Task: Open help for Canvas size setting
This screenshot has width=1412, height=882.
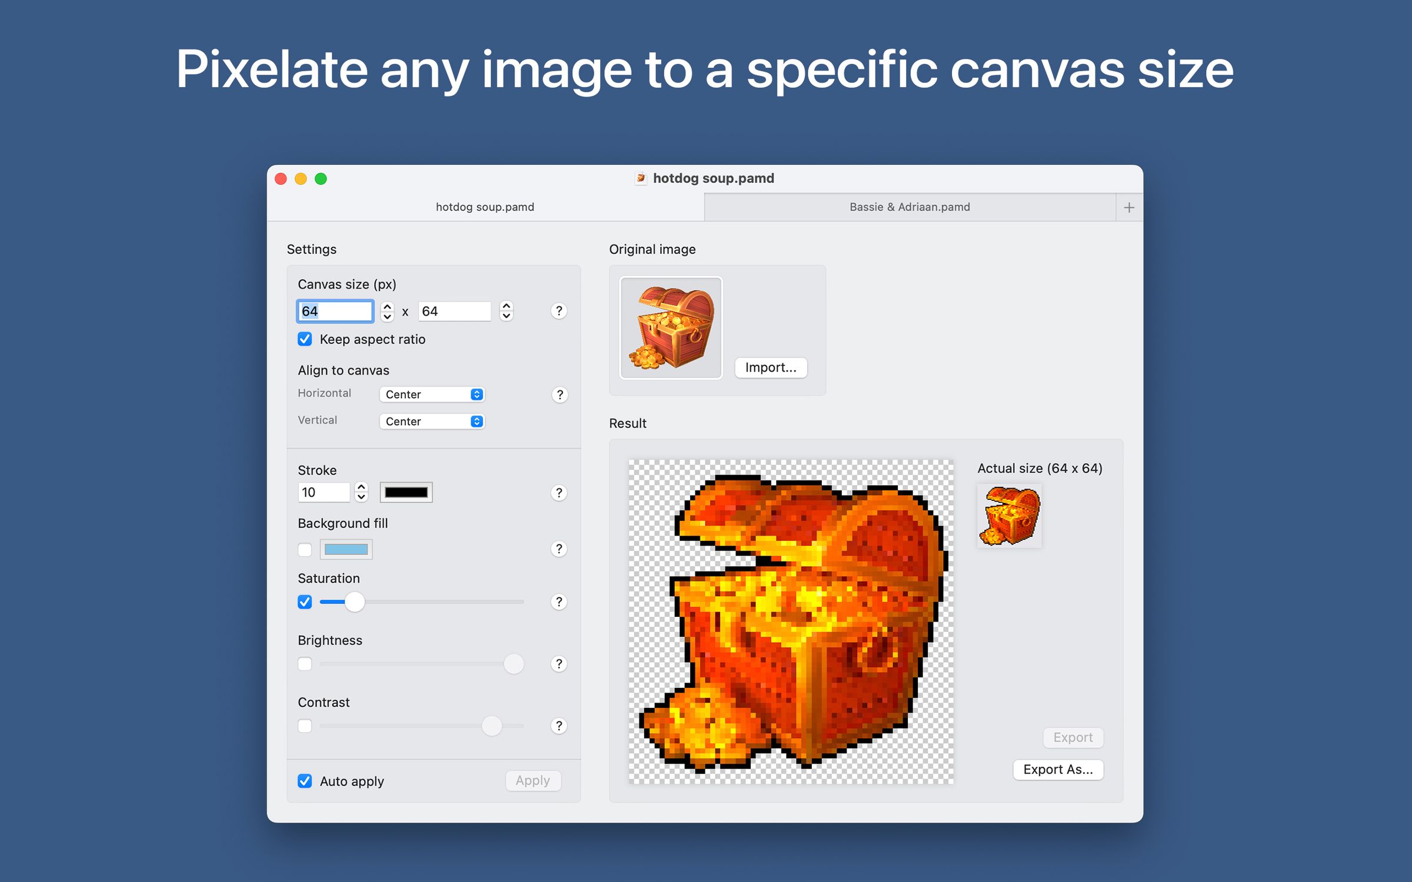Action: point(558,311)
